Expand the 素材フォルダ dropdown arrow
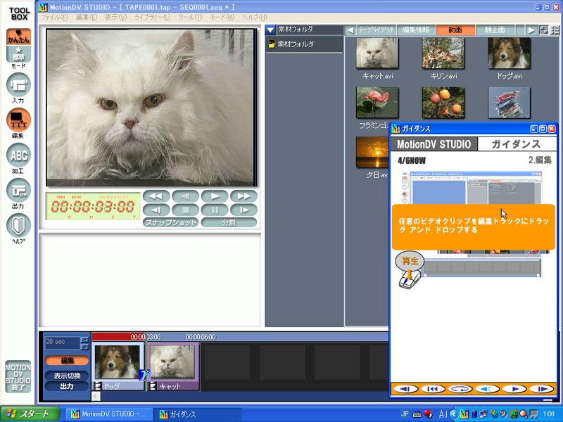 point(270,30)
